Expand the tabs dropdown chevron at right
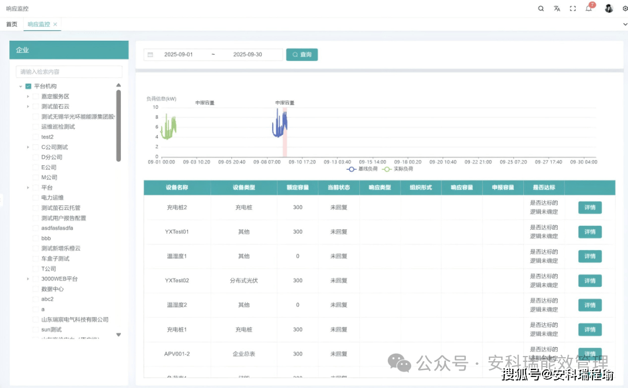Viewport: 628px width, 388px height. point(625,24)
